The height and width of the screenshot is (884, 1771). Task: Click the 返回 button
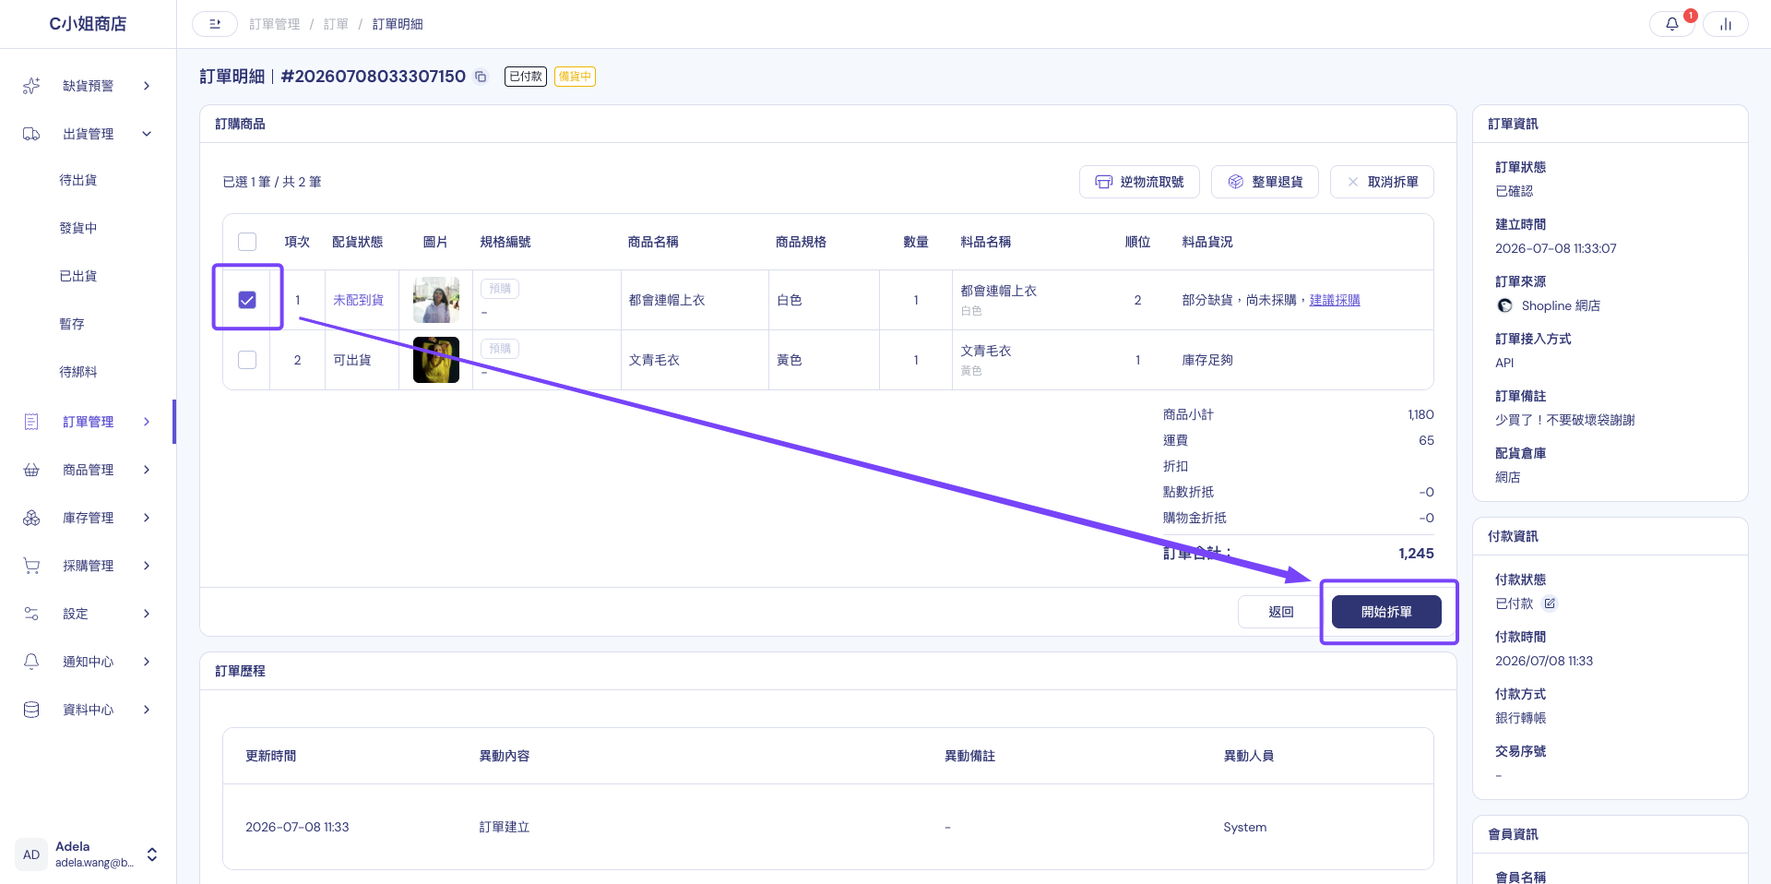coord(1281,612)
